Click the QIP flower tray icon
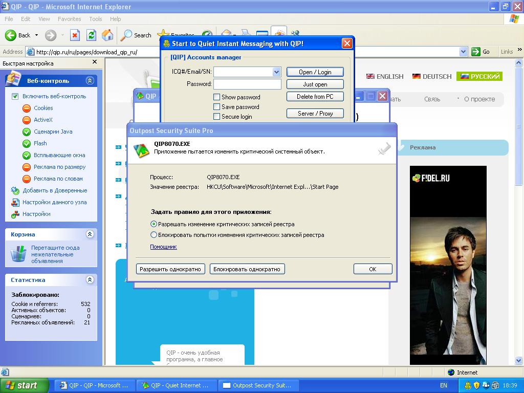The image size is (524, 393). (x=468, y=385)
